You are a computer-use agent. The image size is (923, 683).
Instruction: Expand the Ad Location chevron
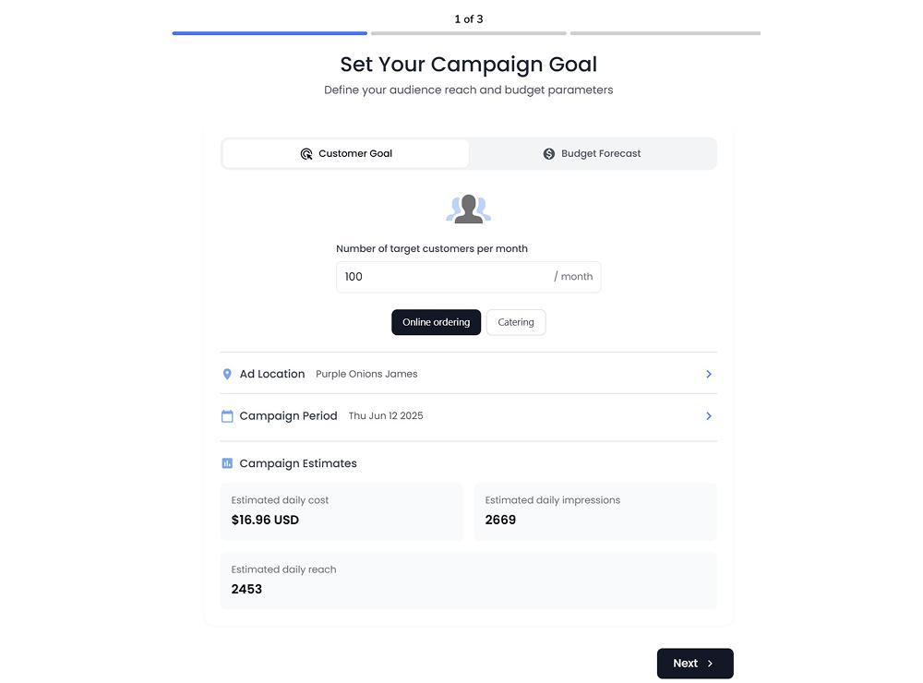(x=708, y=374)
